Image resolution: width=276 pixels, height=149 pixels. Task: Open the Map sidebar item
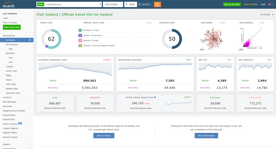click(x=10, y=49)
